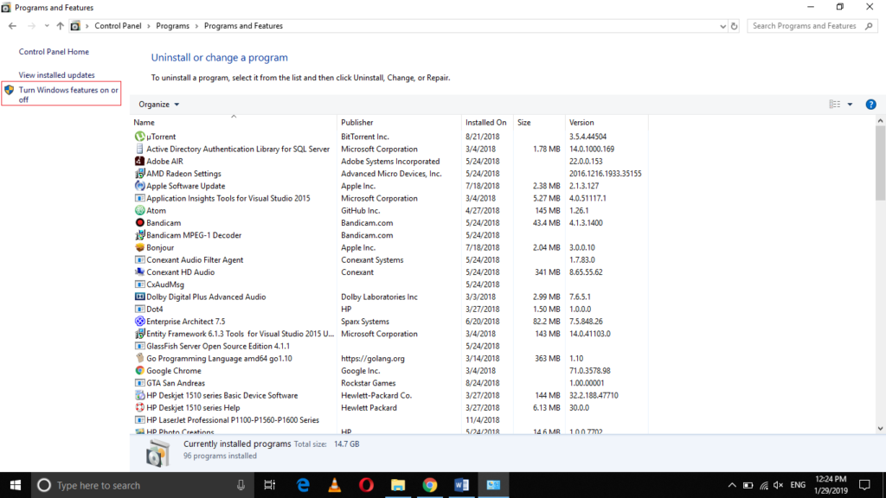Click the taskbar search box
This screenshot has height=498, width=886.
tap(141, 485)
